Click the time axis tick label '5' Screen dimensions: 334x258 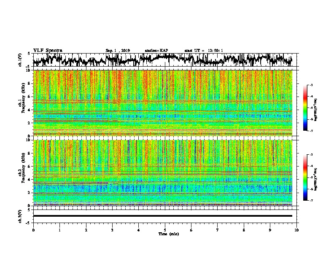pyautogui.click(x=165, y=230)
